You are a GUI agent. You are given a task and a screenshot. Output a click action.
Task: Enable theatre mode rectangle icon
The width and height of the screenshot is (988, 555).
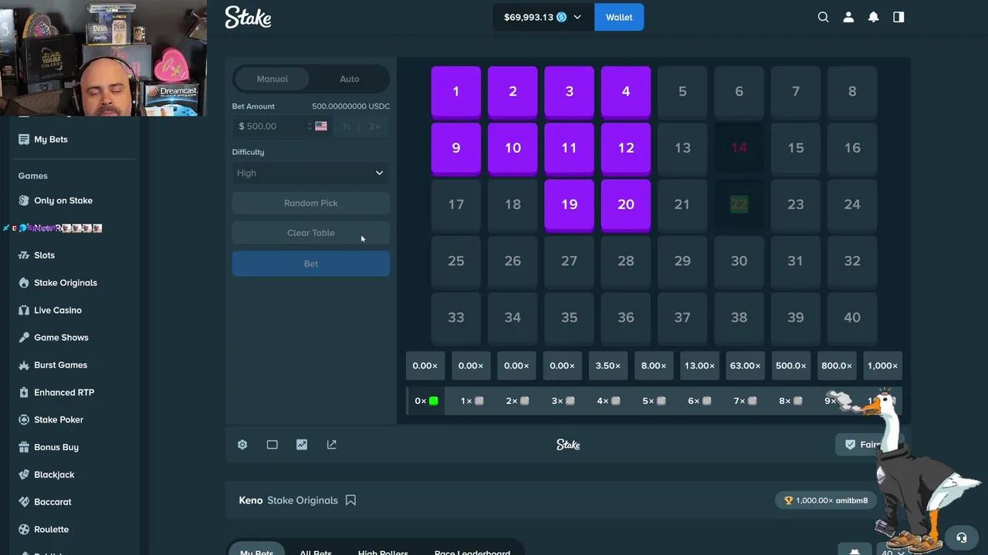click(x=272, y=445)
